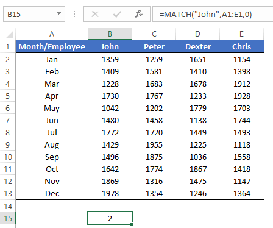273x228 pixels.
Task: Open the Insert Function fx dialog
Action: pos(139,14)
